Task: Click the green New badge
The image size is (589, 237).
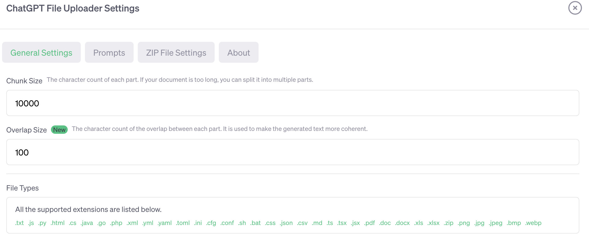Action: click(59, 130)
